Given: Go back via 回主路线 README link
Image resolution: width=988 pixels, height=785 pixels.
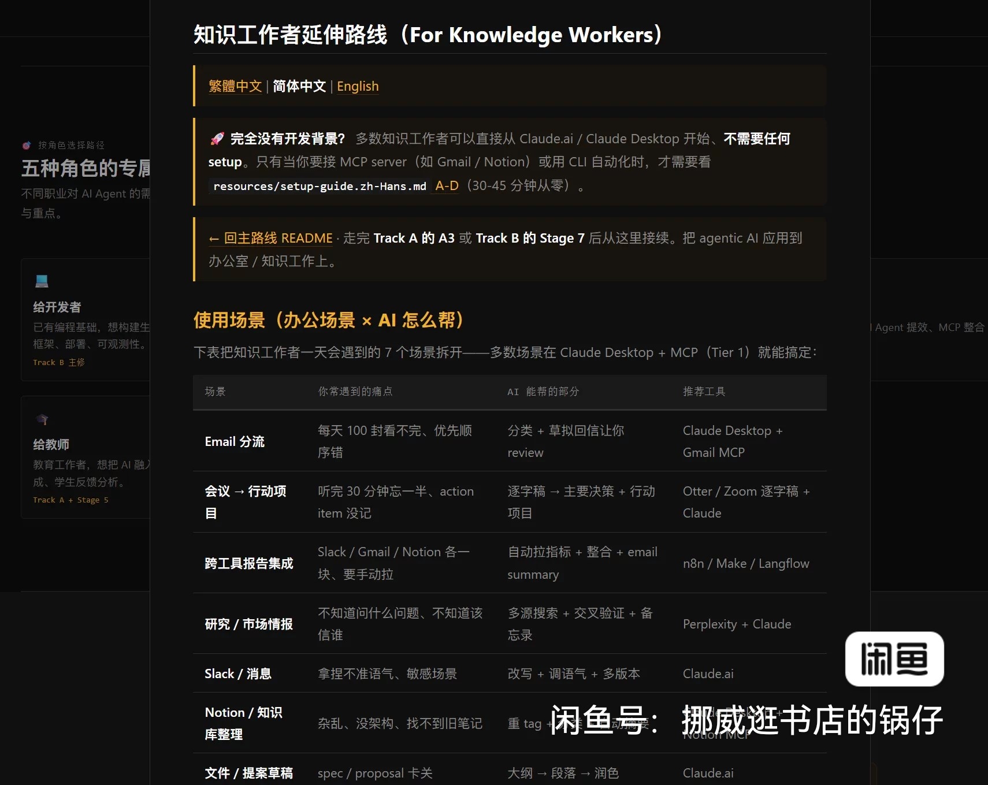Looking at the screenshot, I should click(x=270, y=238).
